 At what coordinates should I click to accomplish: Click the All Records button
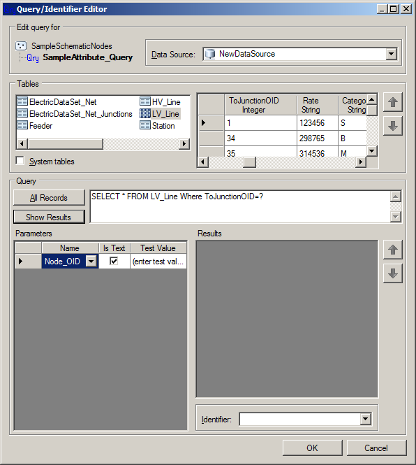click(x=49, y=197)
